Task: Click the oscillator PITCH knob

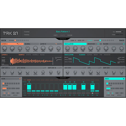Action: tap(90, 48)
